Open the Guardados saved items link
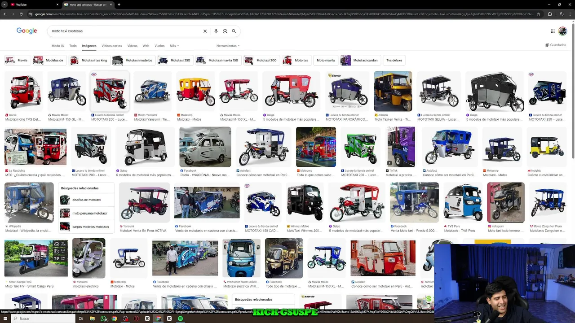 (556, 45)
